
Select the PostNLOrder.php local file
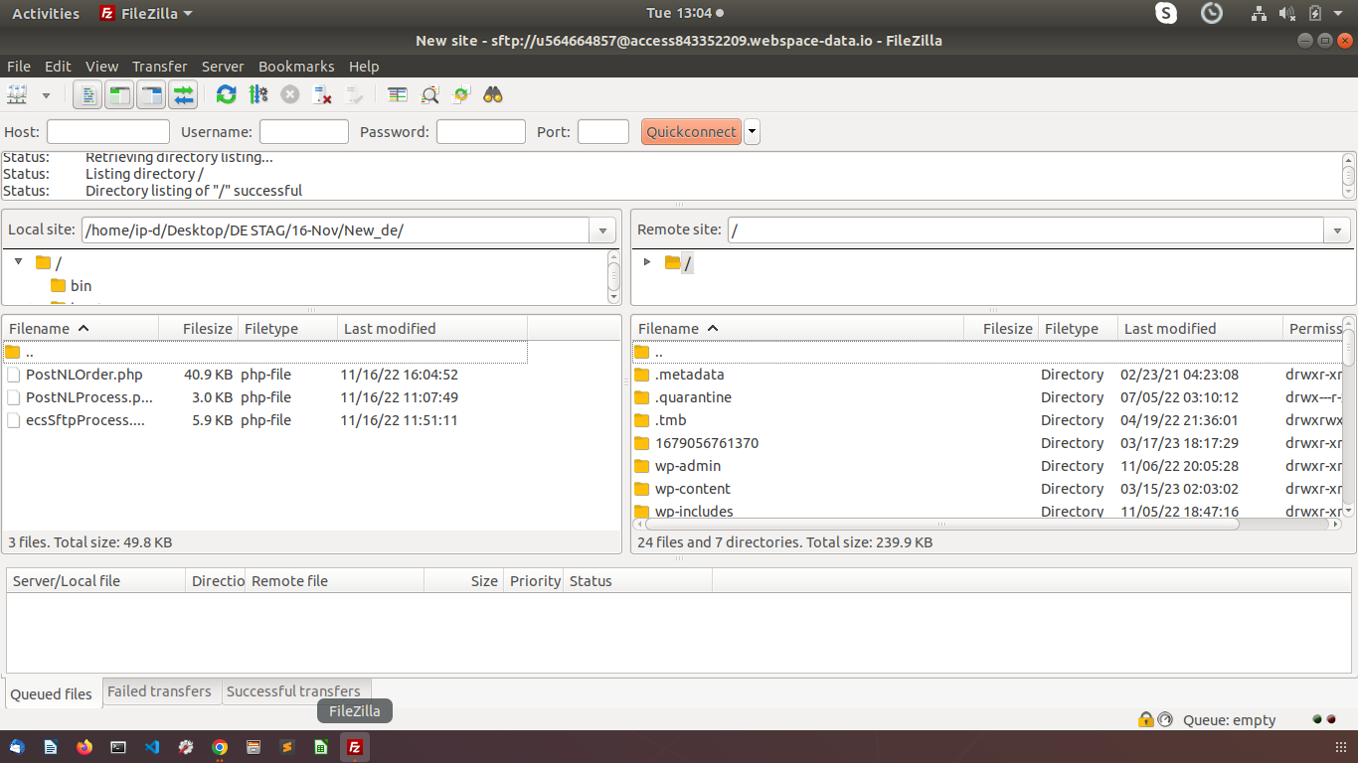[85, 375]
